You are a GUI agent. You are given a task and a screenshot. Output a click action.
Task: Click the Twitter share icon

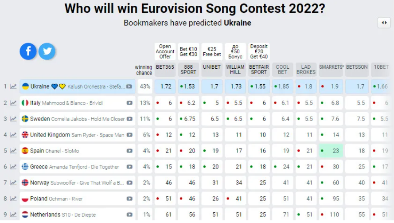point(47,51)
